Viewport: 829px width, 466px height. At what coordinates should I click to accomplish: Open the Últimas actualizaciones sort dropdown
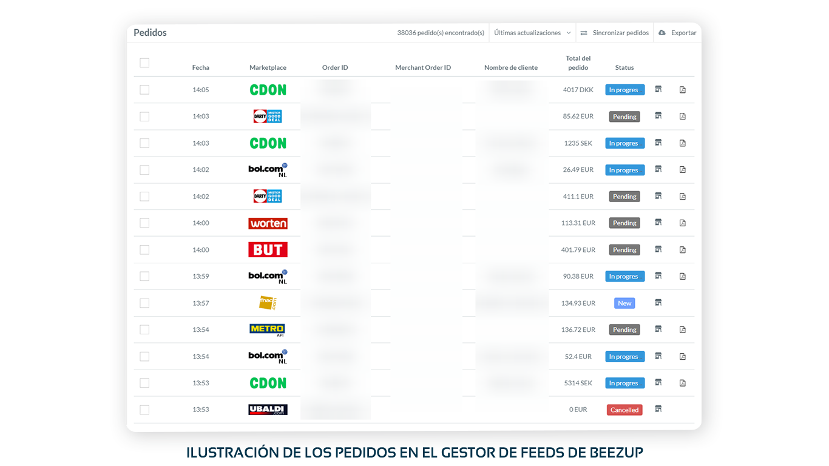[x=532, y=33]
